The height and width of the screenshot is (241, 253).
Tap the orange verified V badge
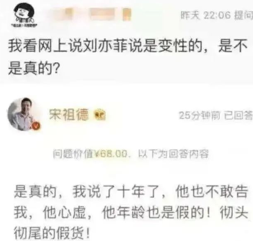pyautogui.click(x=36, y=125)
